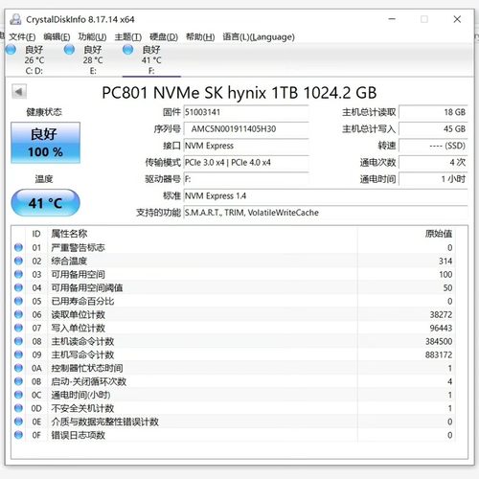479x479 pixels.
Task: Select the 综合温度 attribute name
Action: coord(69,261)
